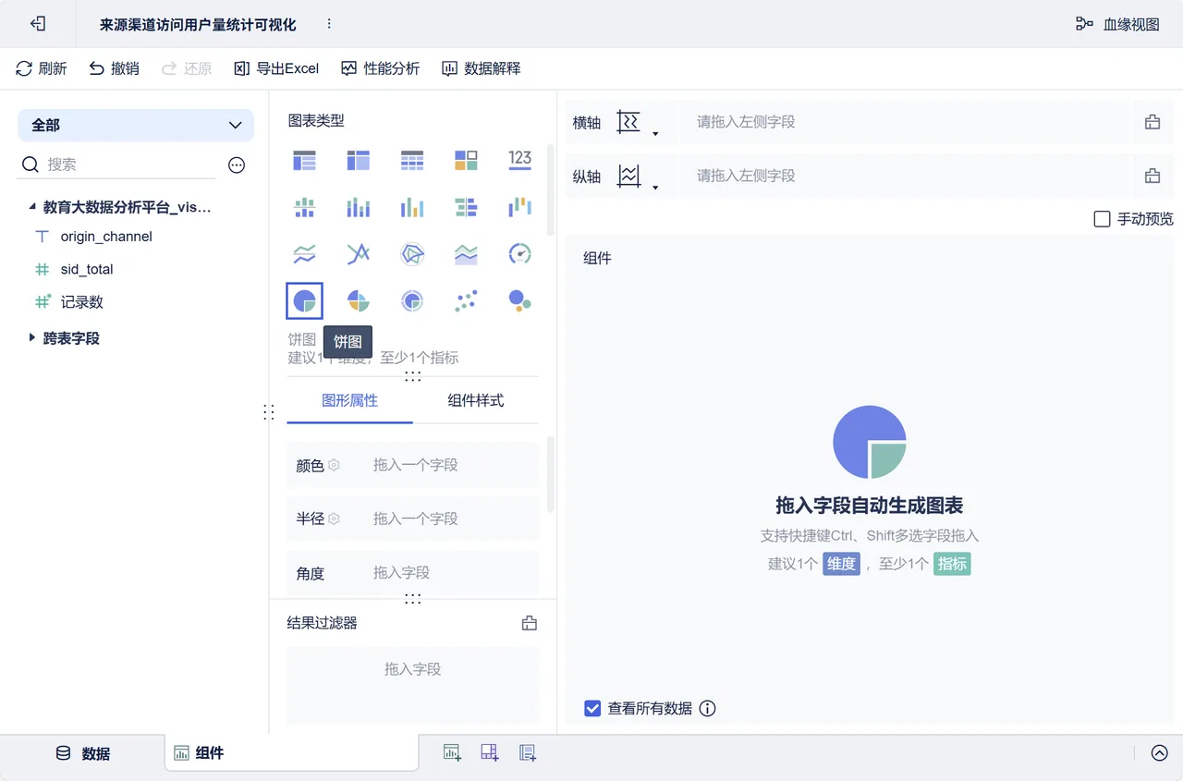The image size is (1183, 781).
Task: Open the radius attribute settings gear
Action: [x=334, y=519]
